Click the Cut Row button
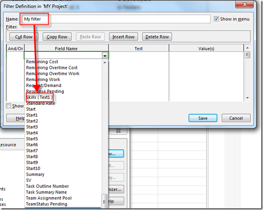The height and width of the screenshot is (210, 263). (x=24, y=37)
